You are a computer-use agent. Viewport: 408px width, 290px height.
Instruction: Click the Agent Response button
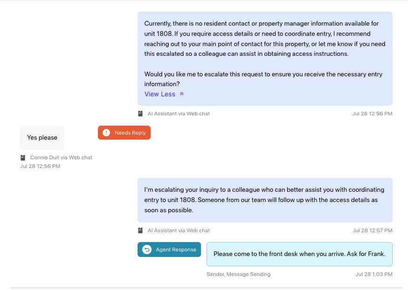pyautogui.click(x=169, y=250)
